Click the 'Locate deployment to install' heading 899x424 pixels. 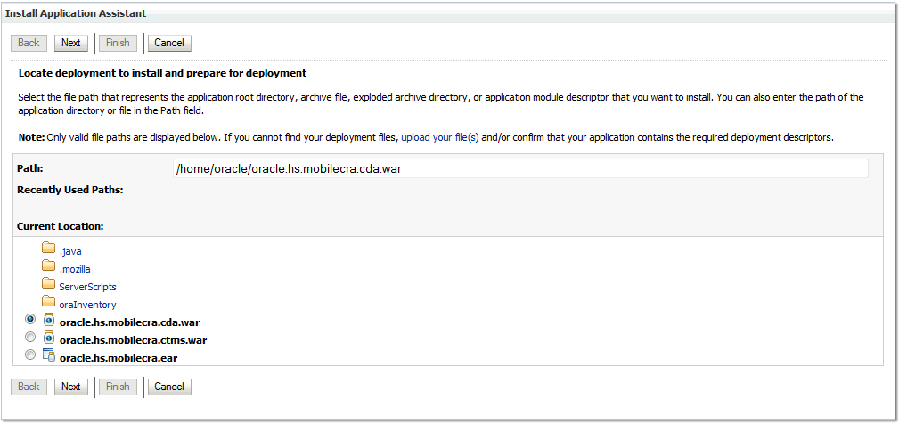click(163, 73)
